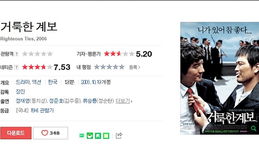
Task: Click the help icon next to 네티즌
Action: click(x=16, y=67)
